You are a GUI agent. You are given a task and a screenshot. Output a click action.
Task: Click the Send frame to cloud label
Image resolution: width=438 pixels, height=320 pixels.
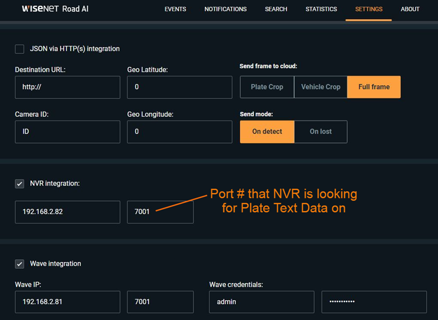tap(269, 66)
